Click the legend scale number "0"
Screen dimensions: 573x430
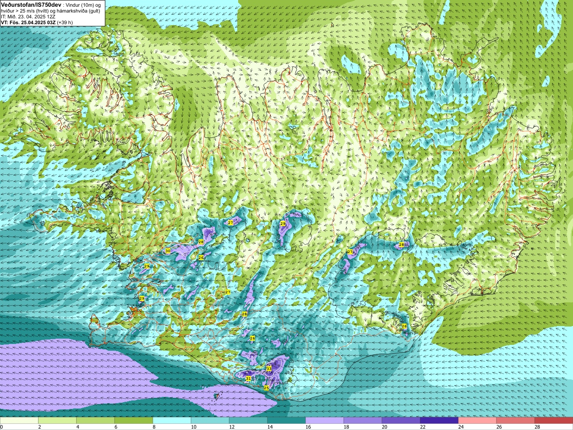[2, 427]
